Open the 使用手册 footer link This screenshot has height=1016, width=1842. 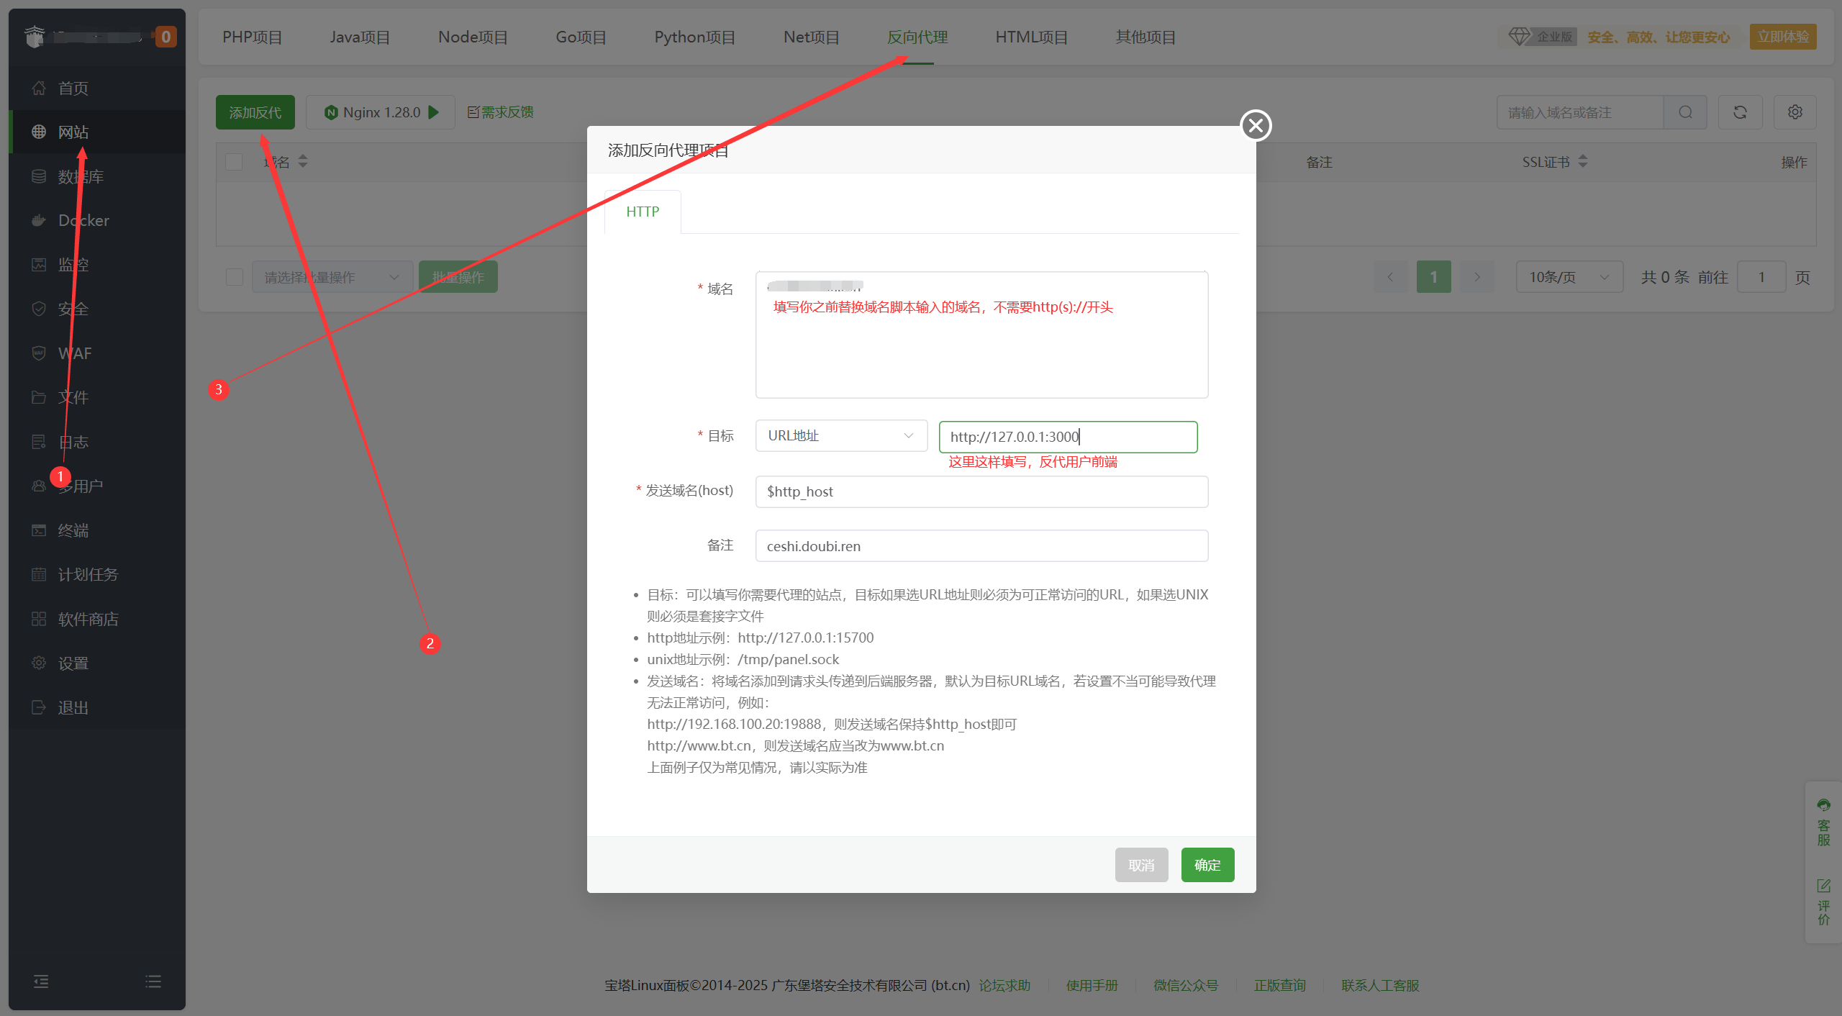[1092, 985]
